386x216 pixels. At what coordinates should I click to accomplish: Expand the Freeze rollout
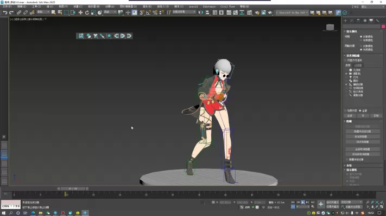tap(349, 166)
